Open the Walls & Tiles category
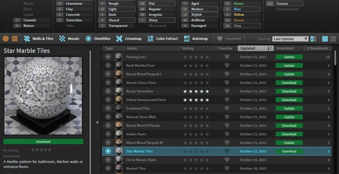The width and height of the screenshot is (339, 174). click(39, 39)
